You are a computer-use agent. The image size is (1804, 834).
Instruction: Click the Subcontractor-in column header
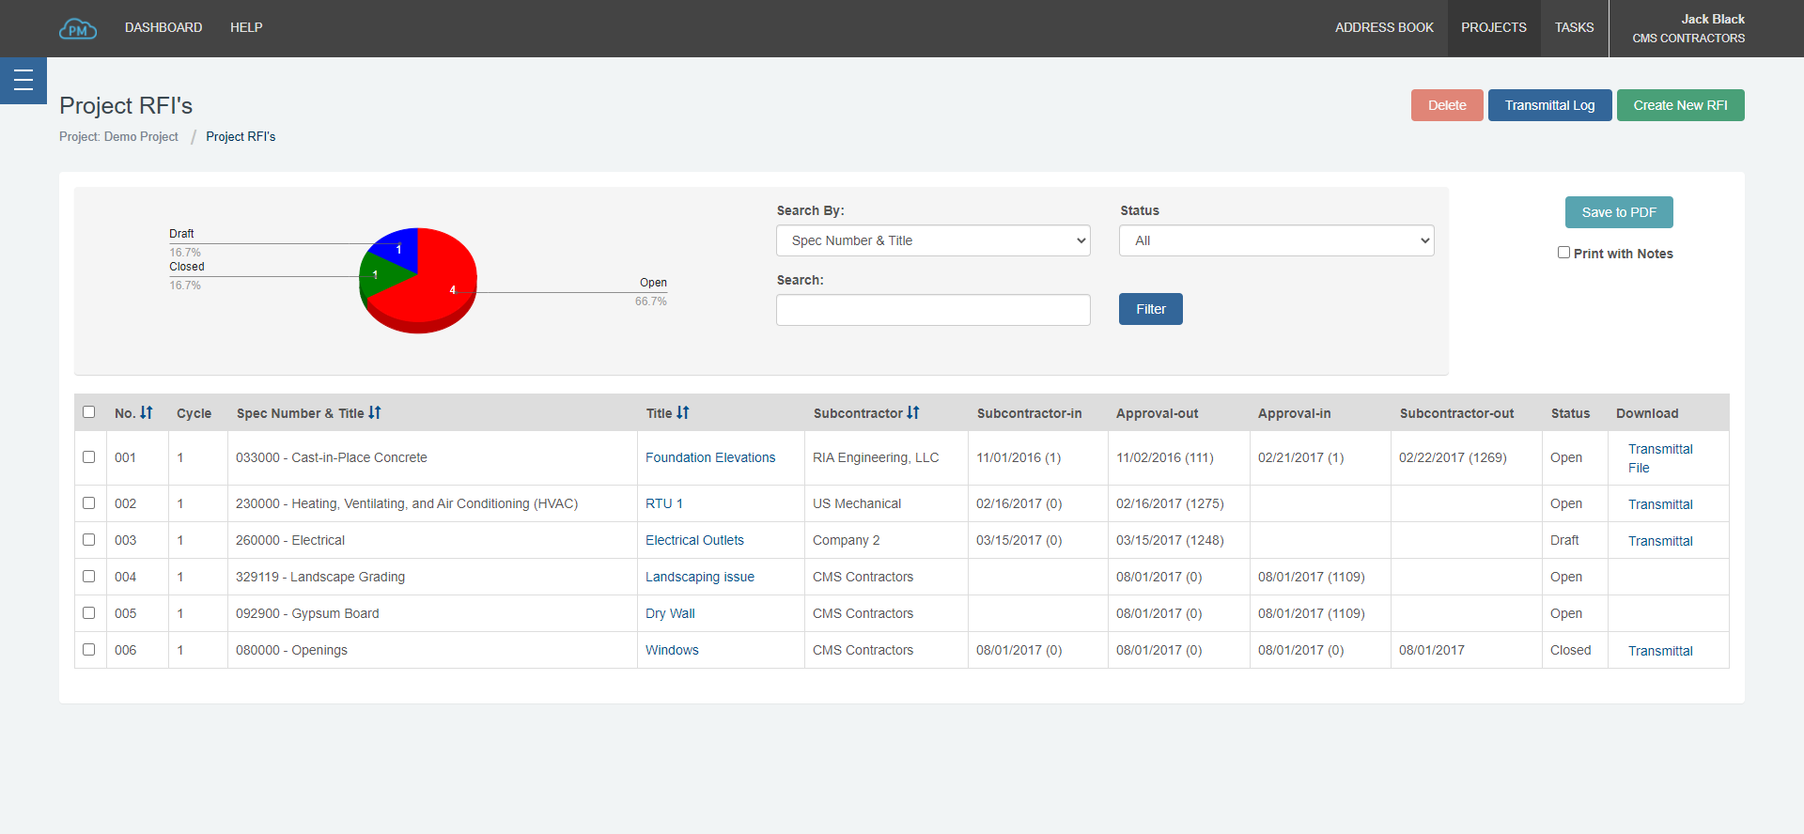point(1029,413)
